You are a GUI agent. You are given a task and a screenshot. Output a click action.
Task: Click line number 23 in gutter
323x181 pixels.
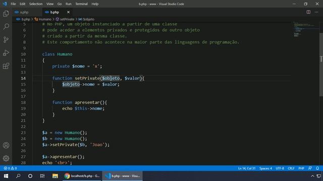[23, 133]
